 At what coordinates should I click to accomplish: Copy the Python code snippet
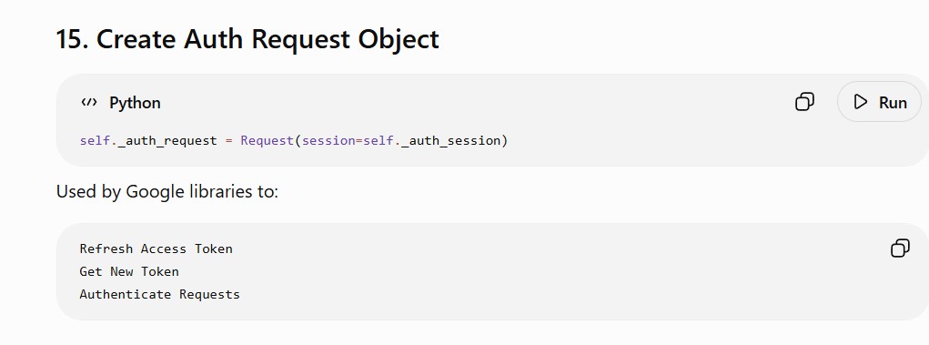(x=804, y=102)
